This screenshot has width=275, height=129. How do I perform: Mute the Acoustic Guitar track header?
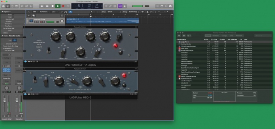click(x=35, y=22)
